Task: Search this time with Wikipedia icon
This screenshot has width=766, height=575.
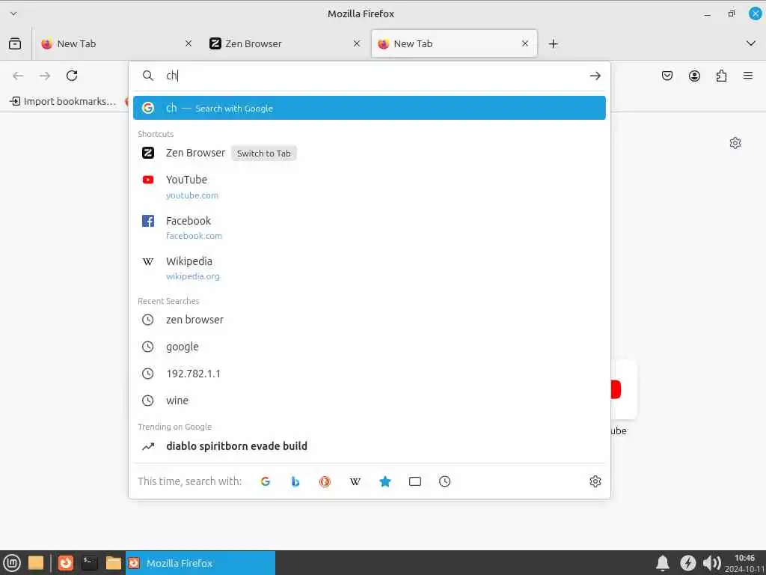Action: coord(355,481)
